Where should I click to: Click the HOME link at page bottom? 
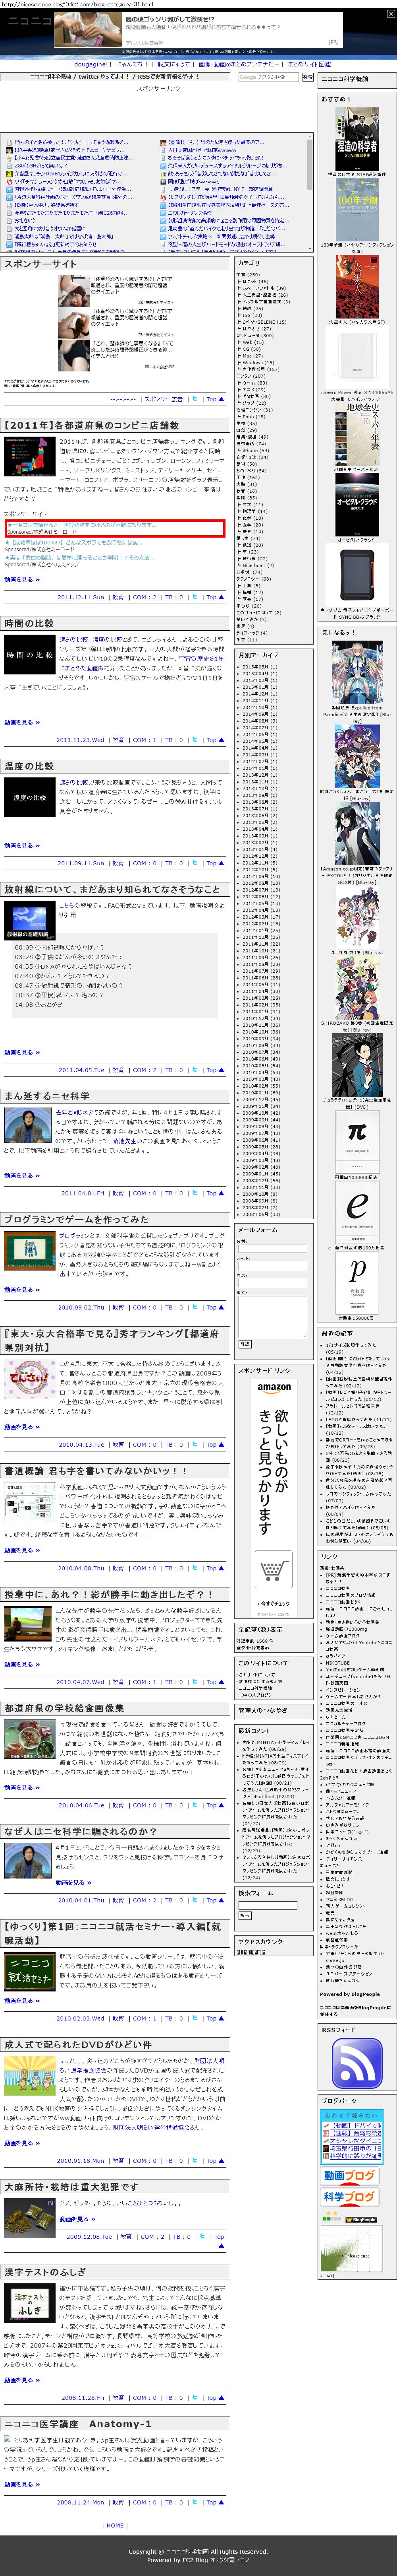115,2525
